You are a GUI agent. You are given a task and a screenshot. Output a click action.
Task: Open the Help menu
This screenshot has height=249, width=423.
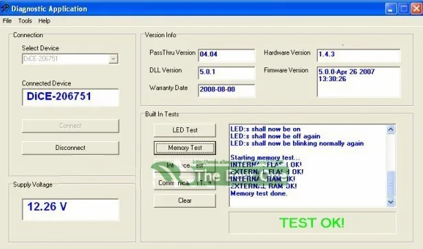coord(44,21)
